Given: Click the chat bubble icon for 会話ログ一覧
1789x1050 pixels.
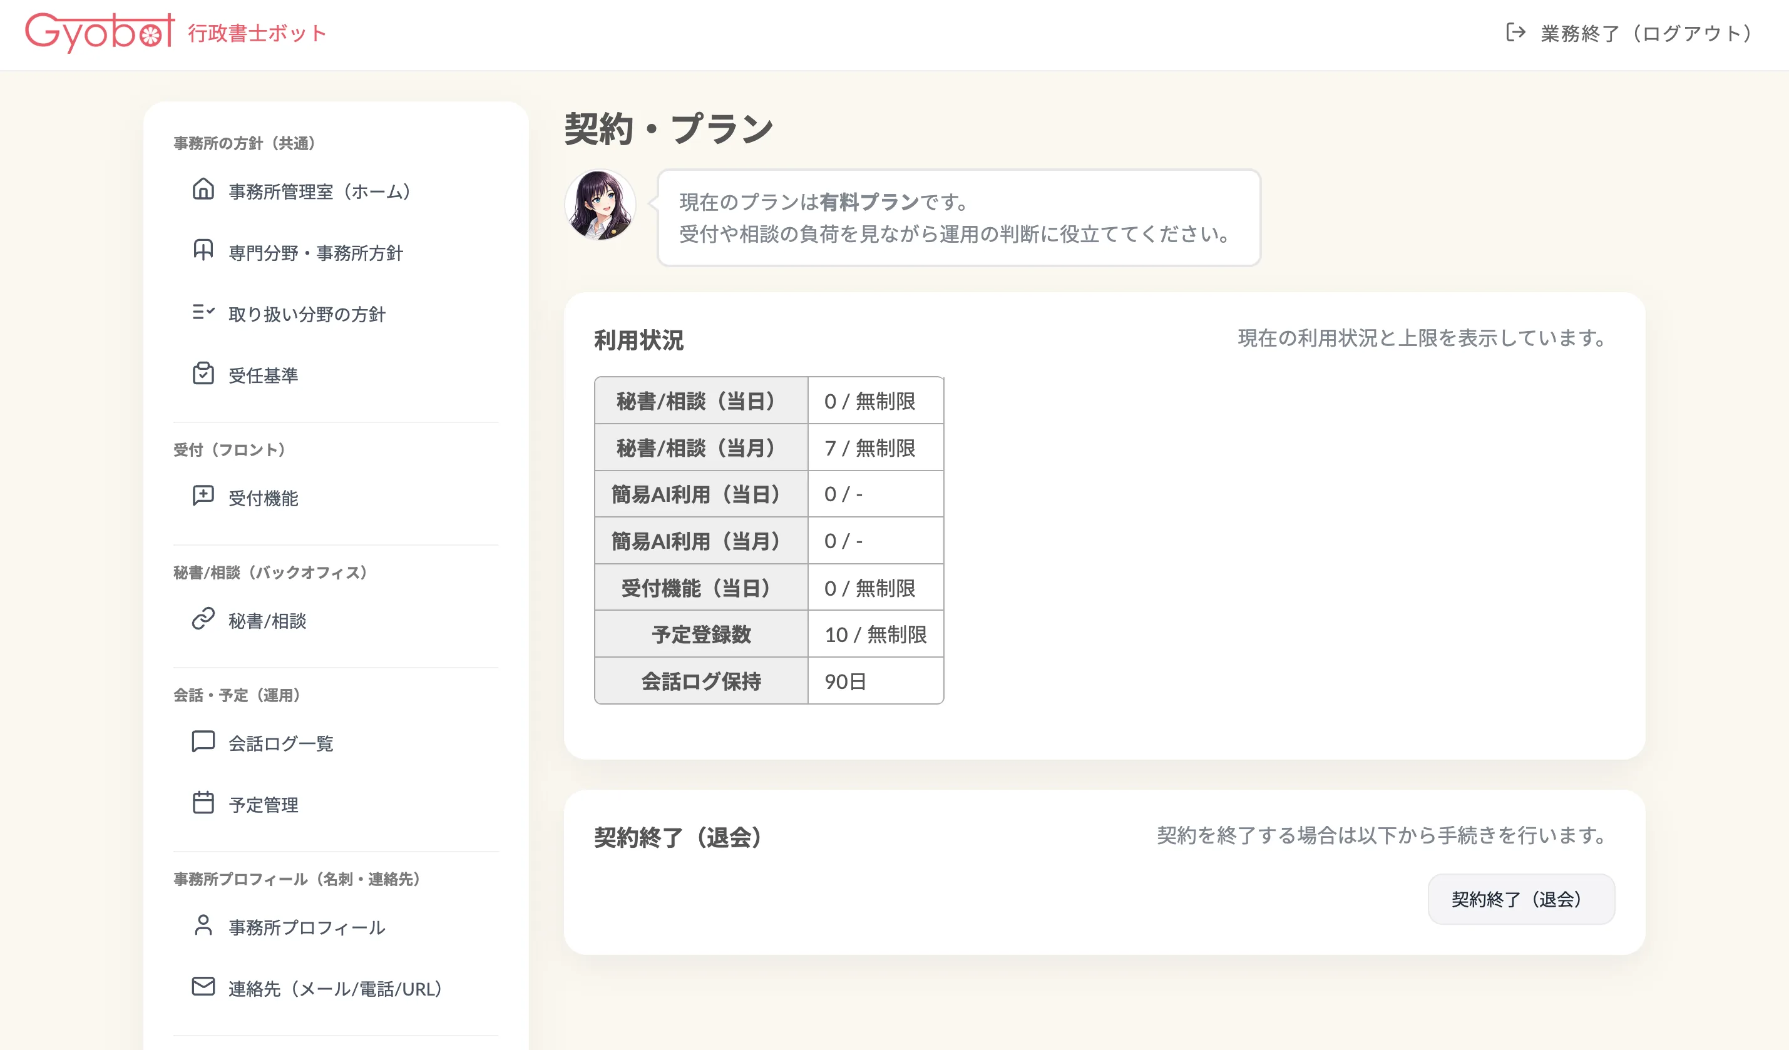Looking at the screenshot, I should 203,742.
